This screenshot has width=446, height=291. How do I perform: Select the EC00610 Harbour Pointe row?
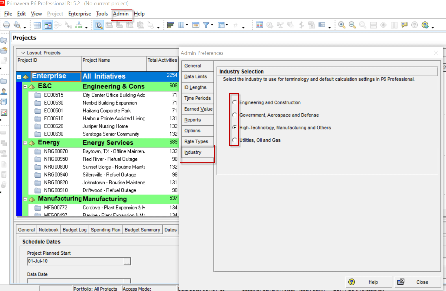pos(103,119)
